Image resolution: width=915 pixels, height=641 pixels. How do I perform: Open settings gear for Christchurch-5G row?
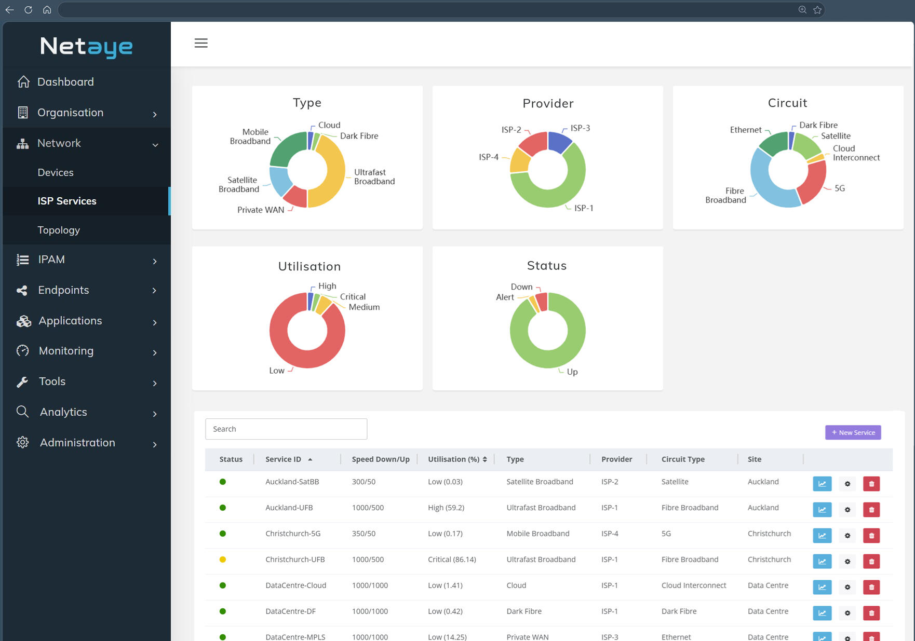click(x=847, y=536)
